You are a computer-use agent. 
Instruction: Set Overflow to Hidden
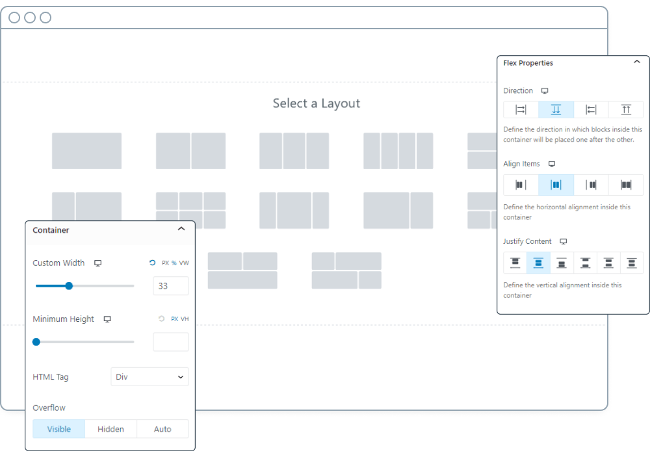click(x=110, y=429)
